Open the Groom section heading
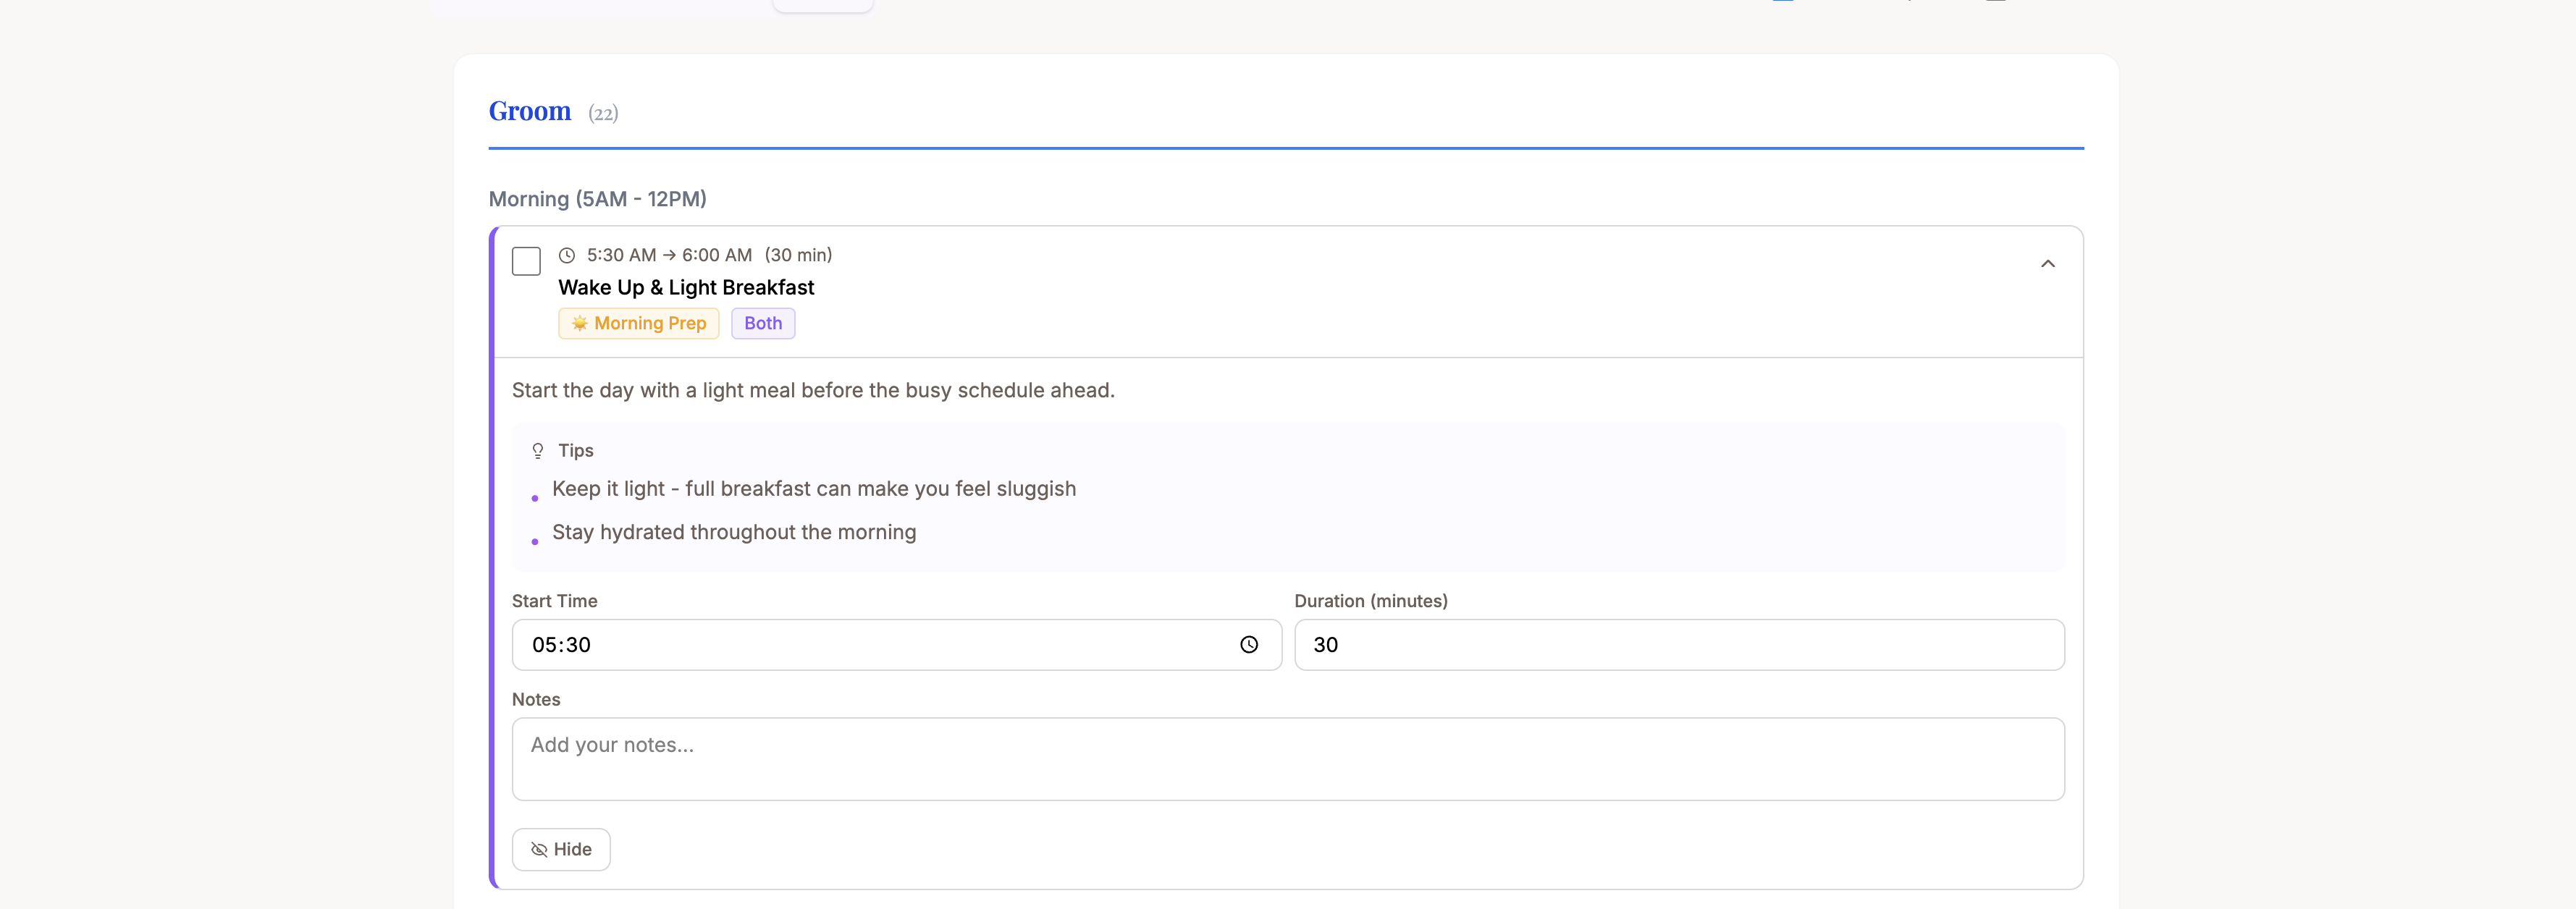This screenshot has width=2576, height=909. (529, 111)
